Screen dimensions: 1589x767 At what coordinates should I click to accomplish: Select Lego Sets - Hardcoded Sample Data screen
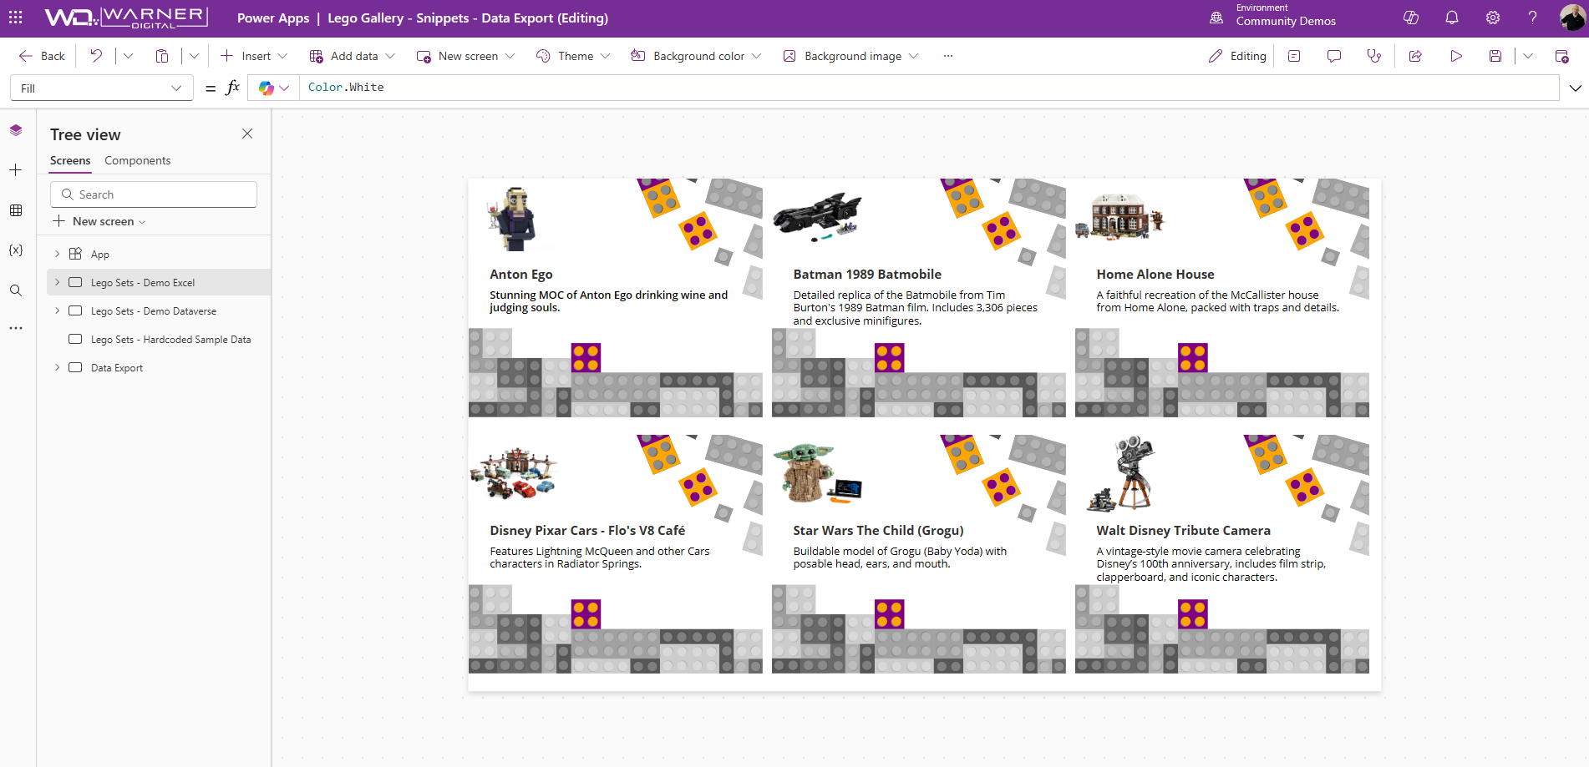coord(171,340)
